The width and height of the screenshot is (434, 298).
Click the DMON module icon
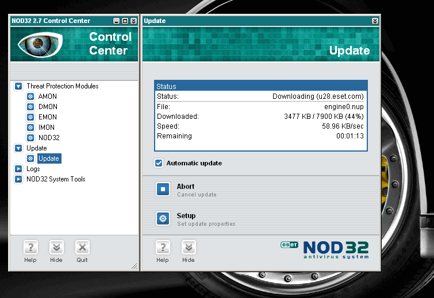point(30,107)
